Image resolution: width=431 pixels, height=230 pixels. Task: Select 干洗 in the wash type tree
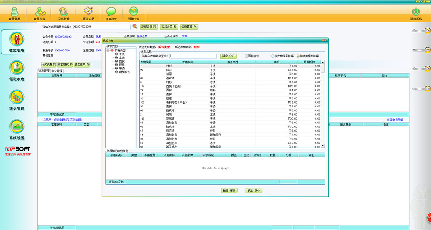[122, 54]
